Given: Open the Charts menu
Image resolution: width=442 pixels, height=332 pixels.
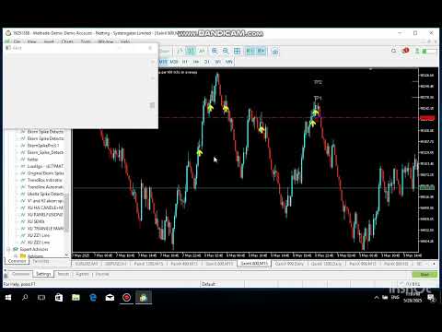Looking at the screenshot, I should (x=67, y=41).
